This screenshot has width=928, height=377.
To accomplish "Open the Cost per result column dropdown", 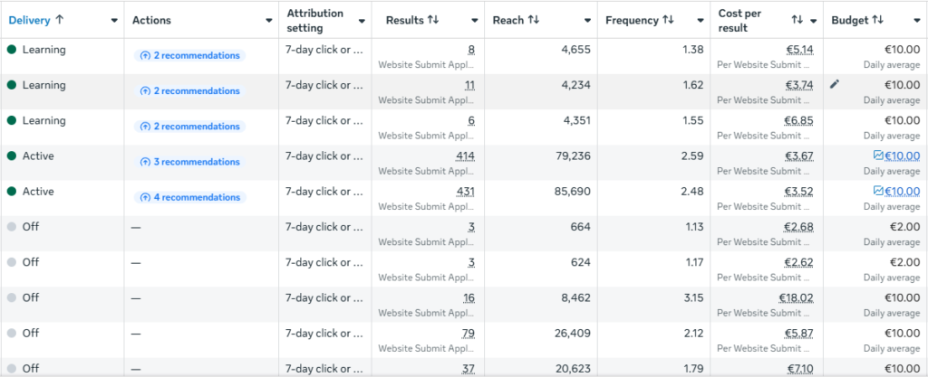I will point(813,21).
